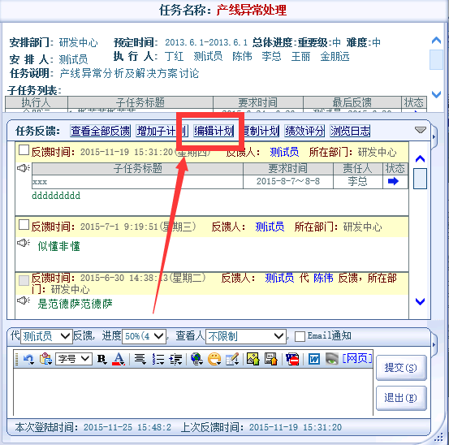
Task: Click 查看全部反馈 in the feedback bar
Action: (x=100, y=132)
